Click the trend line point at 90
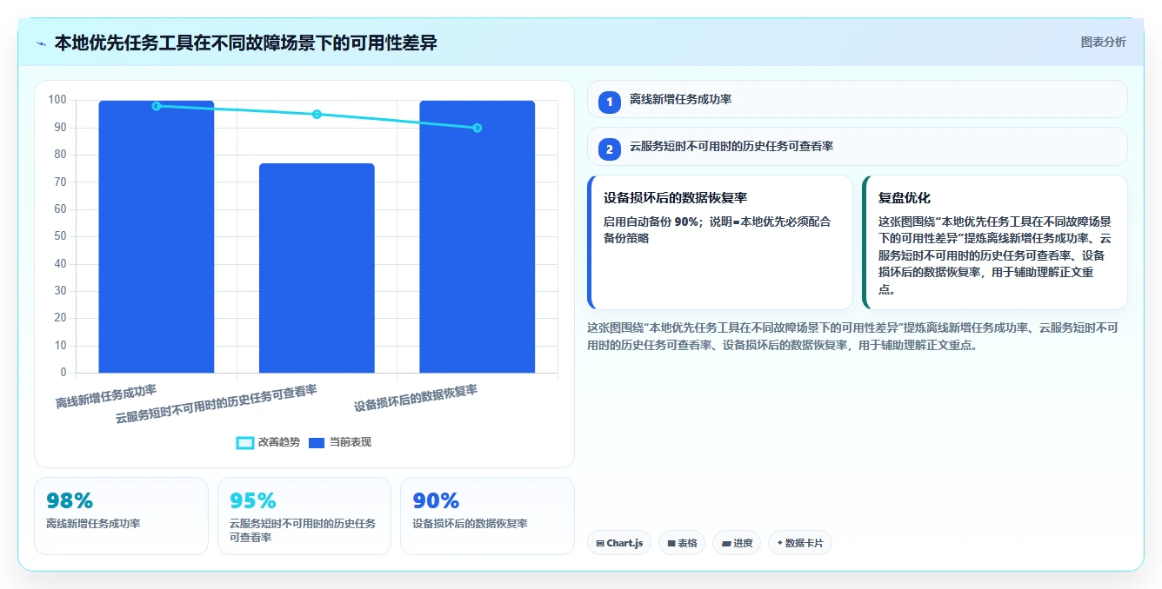The image size is (1162, 589). point(477,128)
